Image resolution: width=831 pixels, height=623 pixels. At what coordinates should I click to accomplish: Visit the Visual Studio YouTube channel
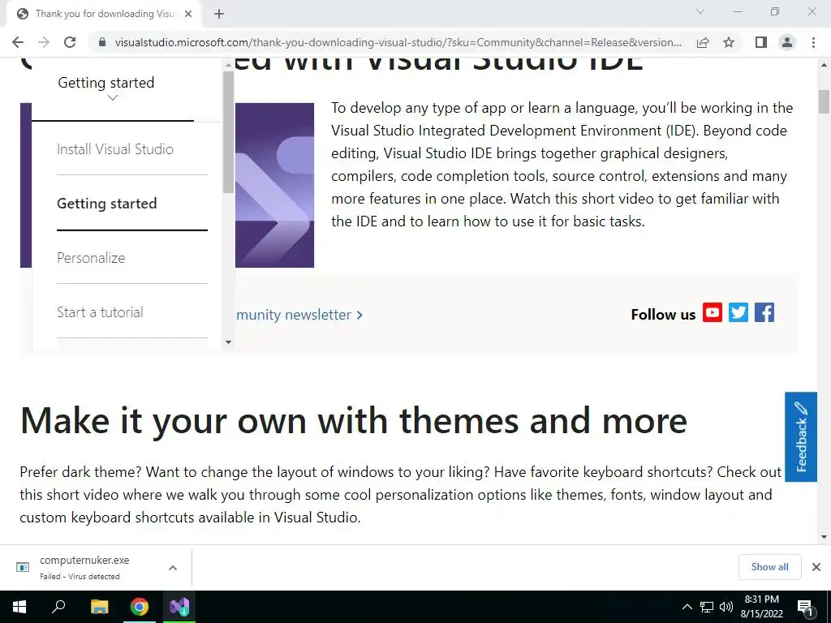pyautogui.click(x=713, y=312)
